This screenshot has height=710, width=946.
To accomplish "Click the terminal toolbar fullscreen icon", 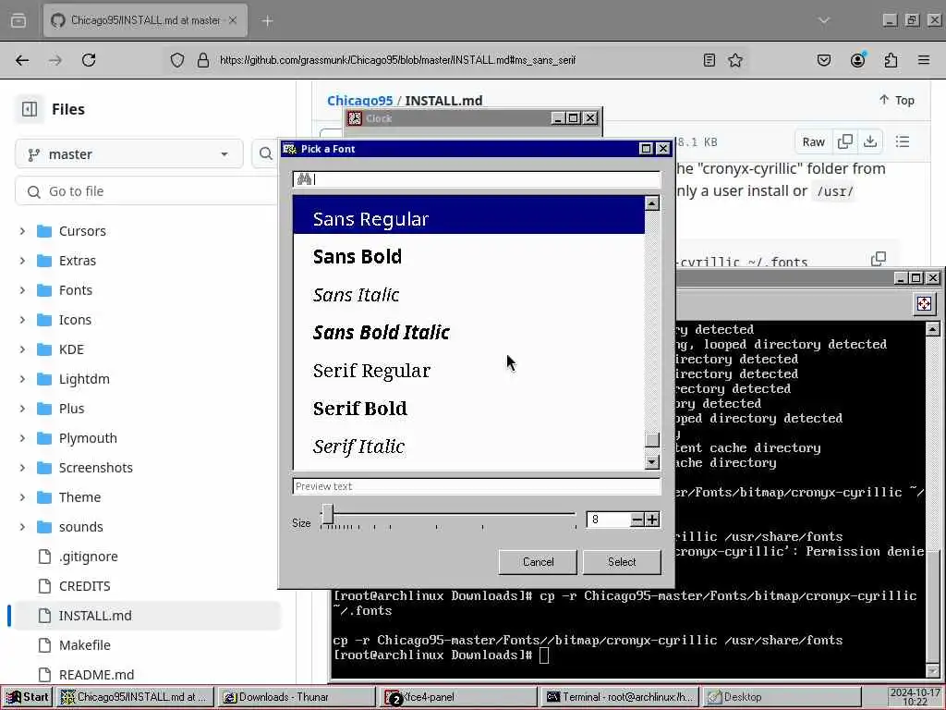I will pos(924,303).
